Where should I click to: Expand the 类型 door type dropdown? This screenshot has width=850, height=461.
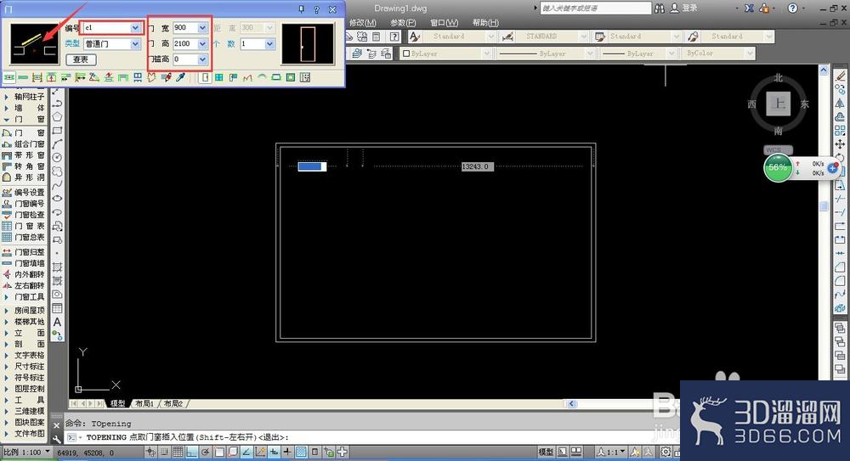(135, 44)
